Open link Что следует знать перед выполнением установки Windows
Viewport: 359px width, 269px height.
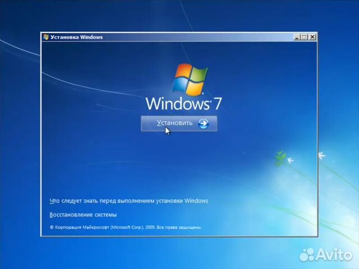(129, 201)
